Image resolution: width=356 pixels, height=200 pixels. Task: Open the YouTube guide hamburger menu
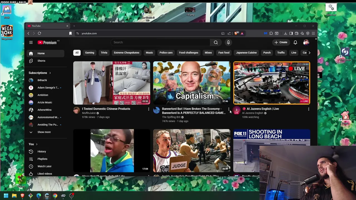coord(31,42)
